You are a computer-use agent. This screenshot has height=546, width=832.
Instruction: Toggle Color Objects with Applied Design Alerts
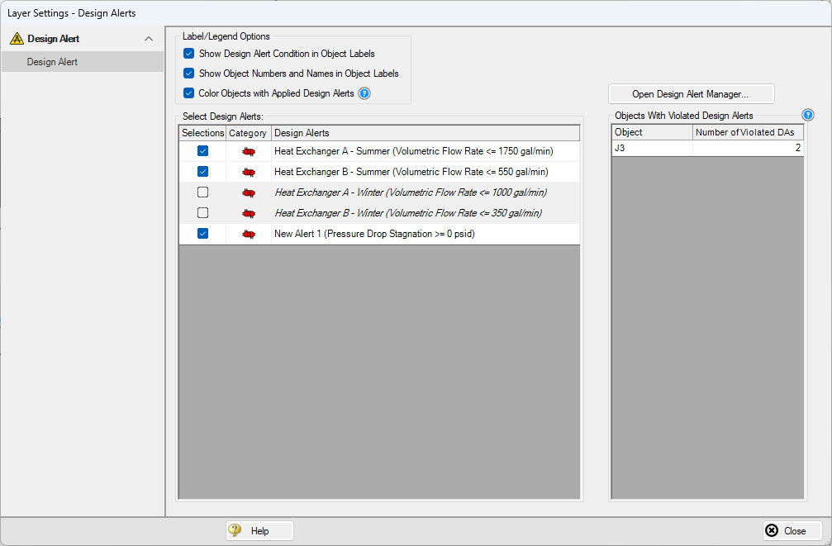tap(188, 93)
